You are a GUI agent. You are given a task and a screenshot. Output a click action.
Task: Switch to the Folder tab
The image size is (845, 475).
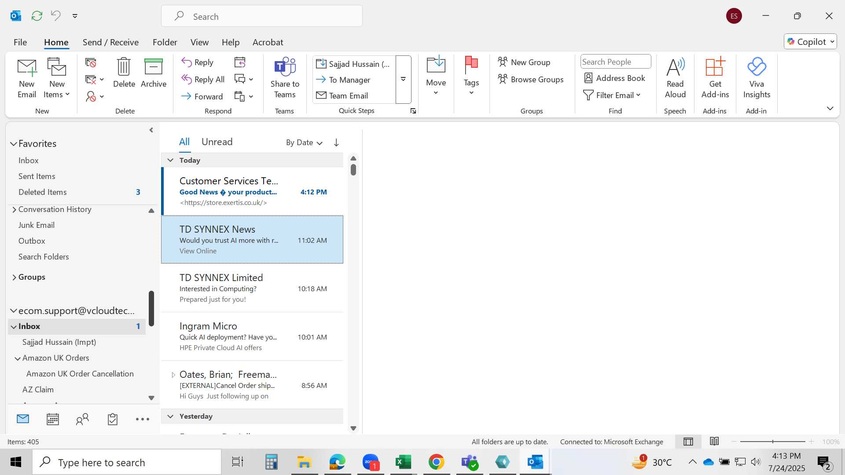(165, 42)
